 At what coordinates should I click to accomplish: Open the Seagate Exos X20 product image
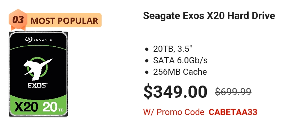tap(38, 74)
